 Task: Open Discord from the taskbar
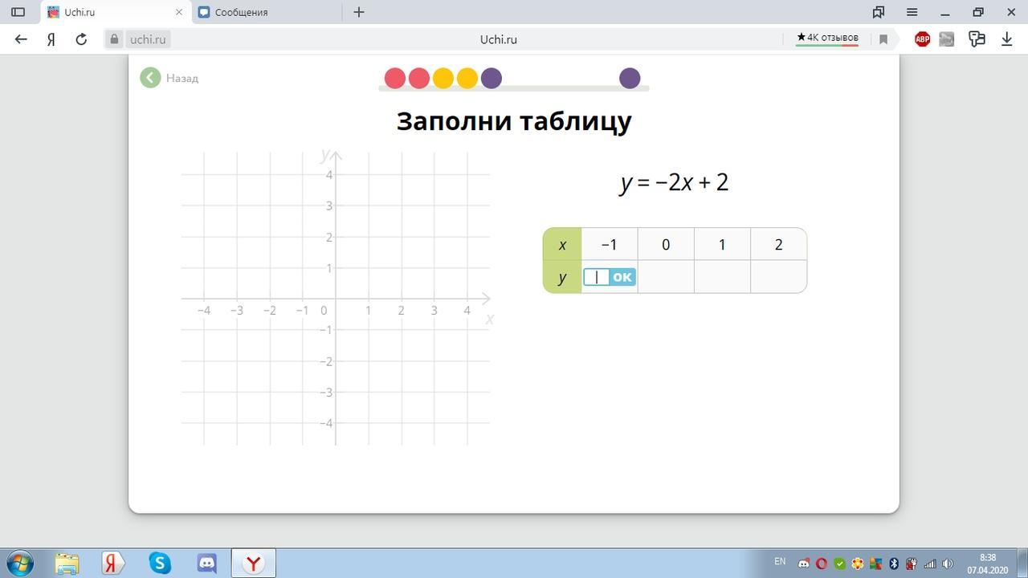pos(207,563)
